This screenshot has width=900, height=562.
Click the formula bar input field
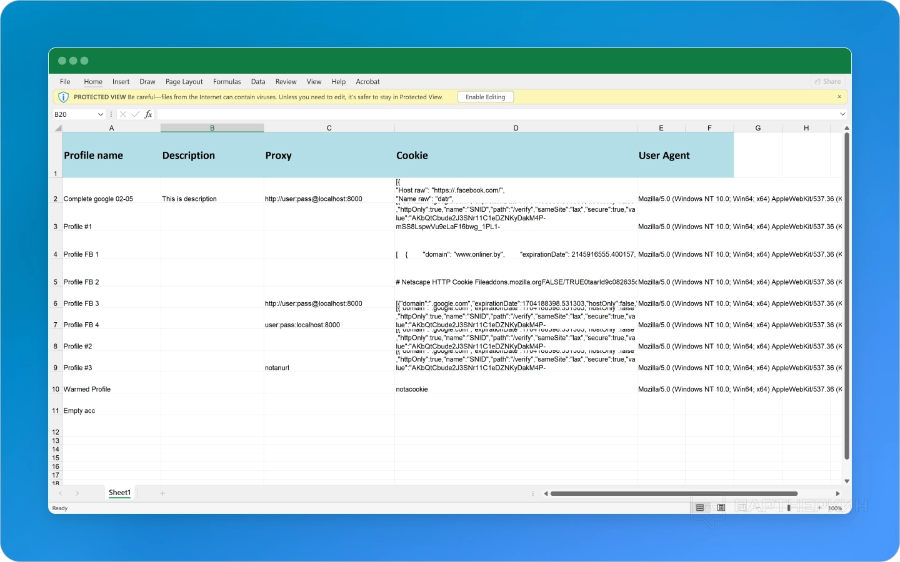[494, 114]
